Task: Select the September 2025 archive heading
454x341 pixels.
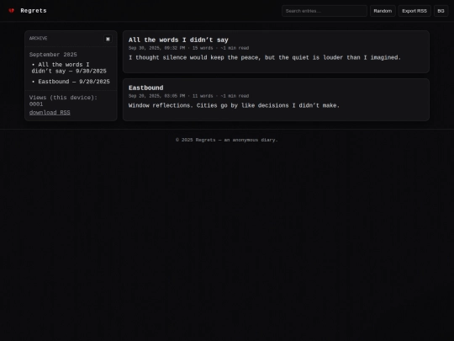Action: pyautogui.click(x=53, y=55)
